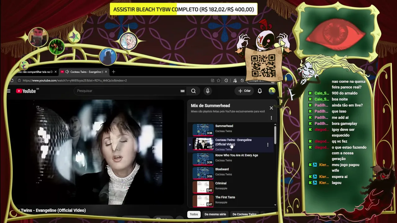Switch to the Cocteau Twins - Evangeline tab

tap(84, 72)
